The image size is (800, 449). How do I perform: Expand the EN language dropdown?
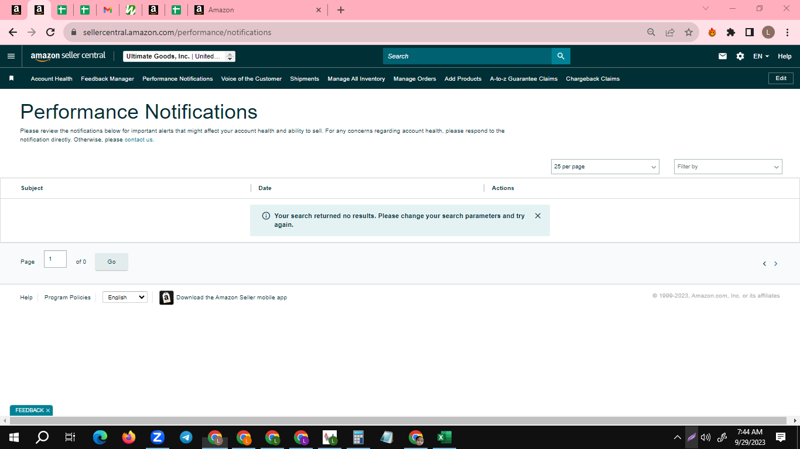click(761, 56)
